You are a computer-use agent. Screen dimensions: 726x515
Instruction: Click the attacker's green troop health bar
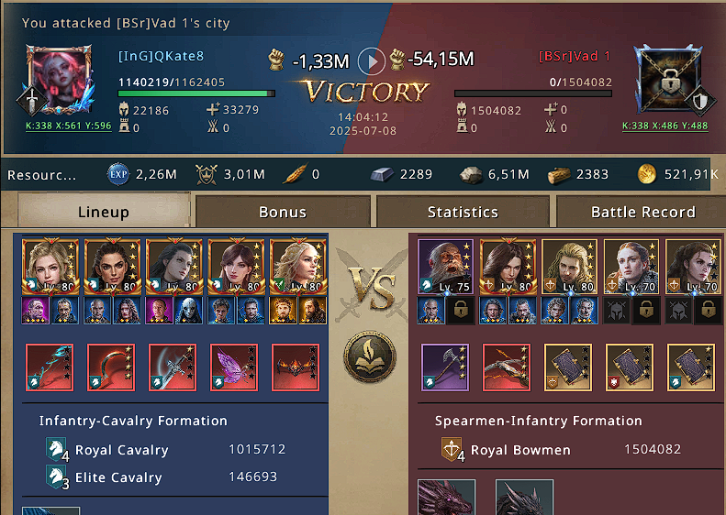click(196, 93)
